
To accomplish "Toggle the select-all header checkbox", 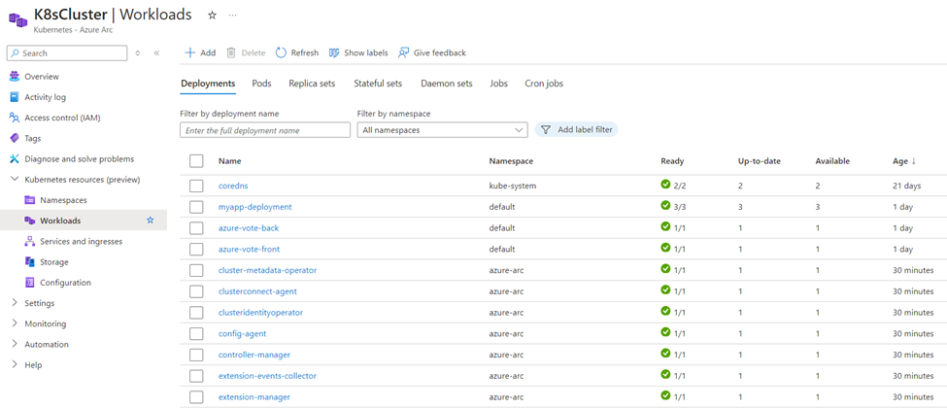I will point(196,161).
